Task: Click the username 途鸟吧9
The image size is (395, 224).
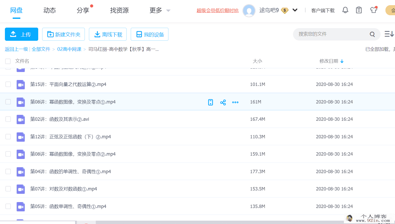Action: pyautogui.click(x=269, y=10)
